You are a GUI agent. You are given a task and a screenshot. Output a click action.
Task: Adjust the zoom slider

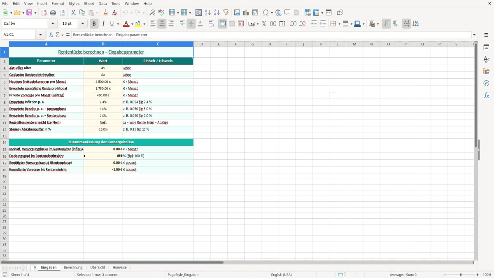pos(461,275)
